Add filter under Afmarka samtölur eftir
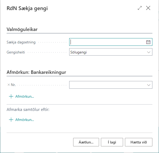159x153 pixels. pyautogui.click(x=22, y=120)
